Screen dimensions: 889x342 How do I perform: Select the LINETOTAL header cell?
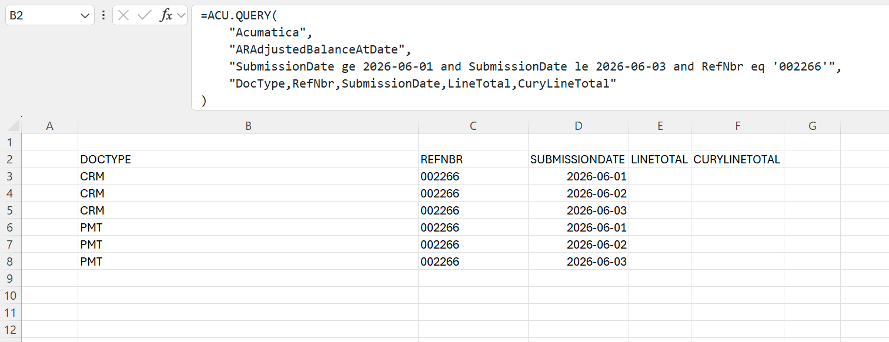(660, 159)
